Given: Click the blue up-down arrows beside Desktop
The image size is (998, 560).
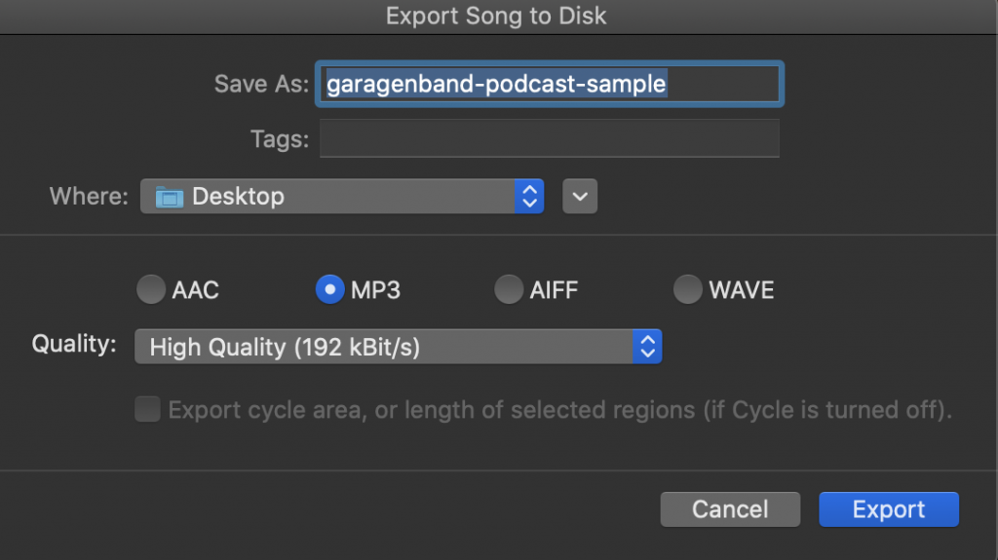Looking at the screenshot, I should [529, 196].
